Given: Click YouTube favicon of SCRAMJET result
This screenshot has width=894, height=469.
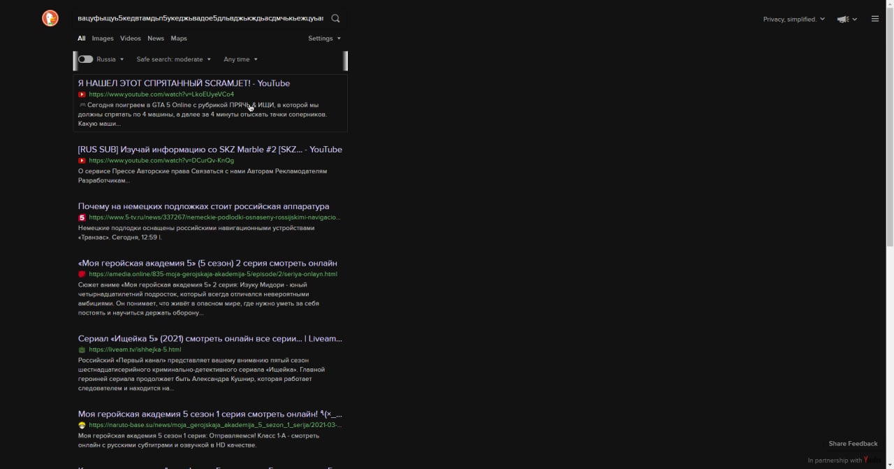Looking at the screenshot, I should click(82, 94).
